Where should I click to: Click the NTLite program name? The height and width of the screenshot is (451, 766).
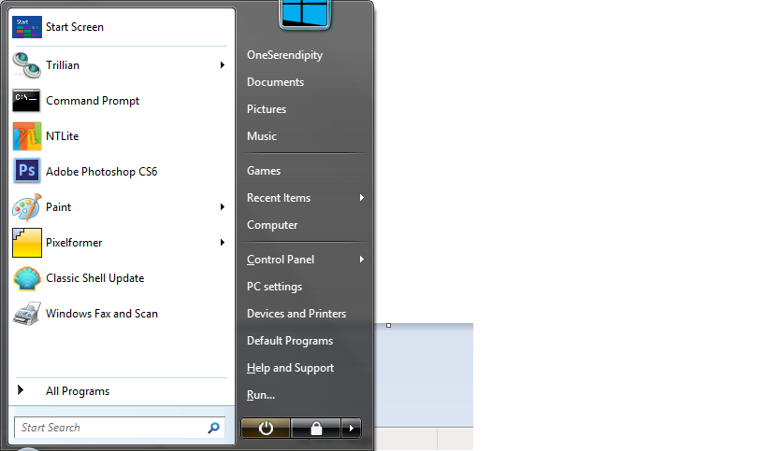[x=63, y=136]
